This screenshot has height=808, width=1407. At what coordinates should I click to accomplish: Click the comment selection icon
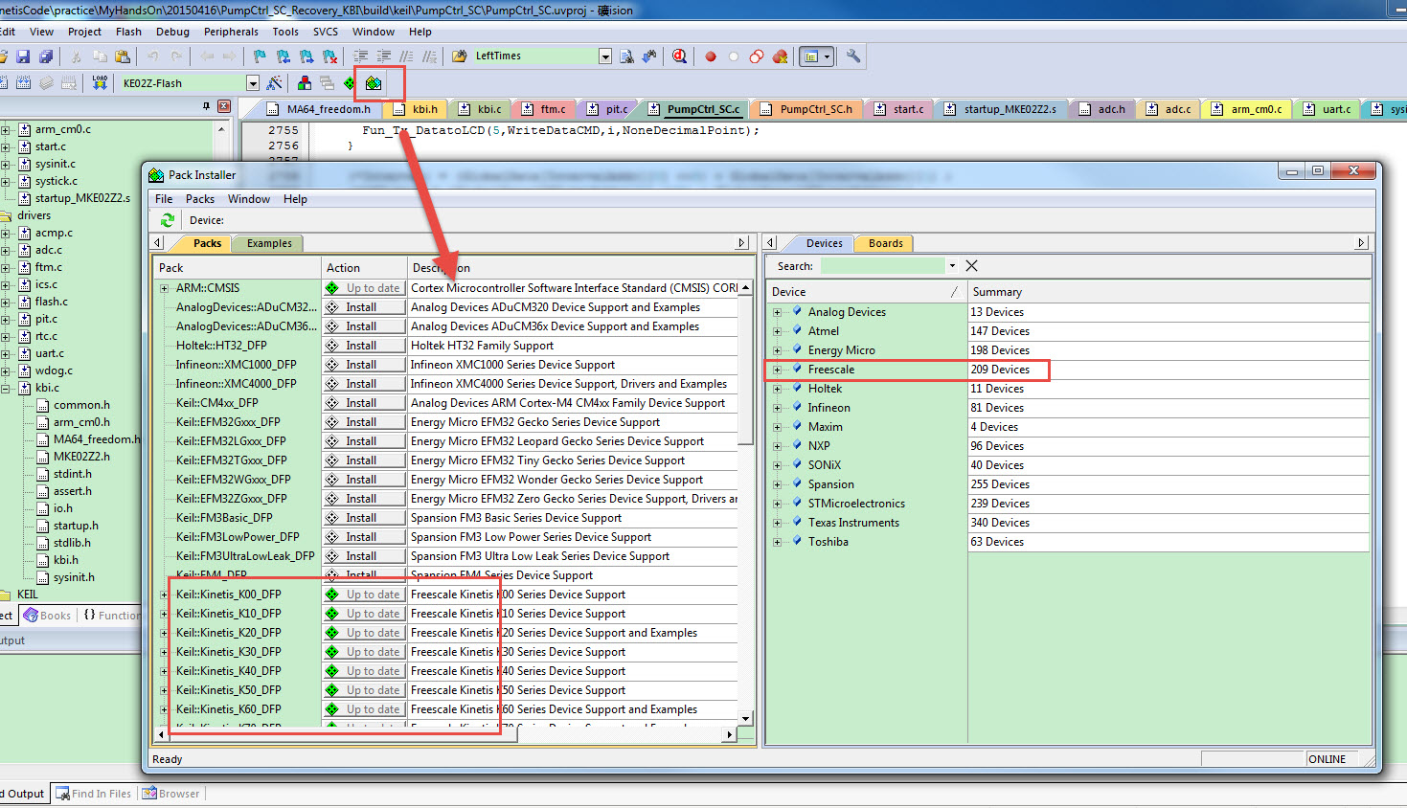pyautogui.click(x=407, y=56)
